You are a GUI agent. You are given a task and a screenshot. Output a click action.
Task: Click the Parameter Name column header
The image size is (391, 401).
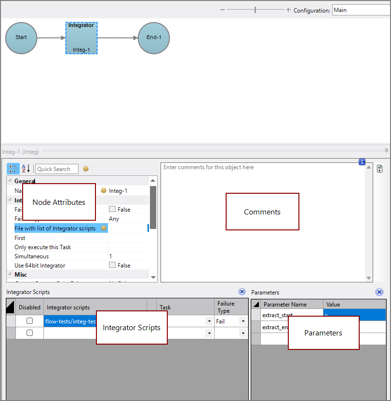[292, 304]
